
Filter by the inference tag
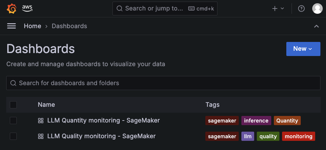pos(256,121)
